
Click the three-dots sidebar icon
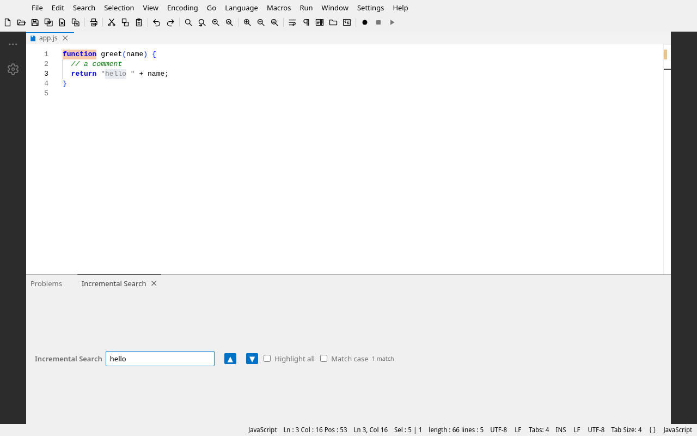pyautogui.click(x=13, y=44)
